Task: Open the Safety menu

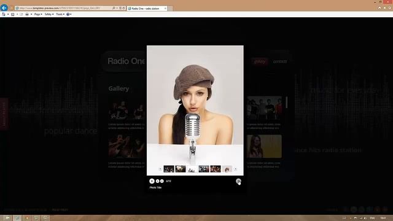Action: click(49, 14)
